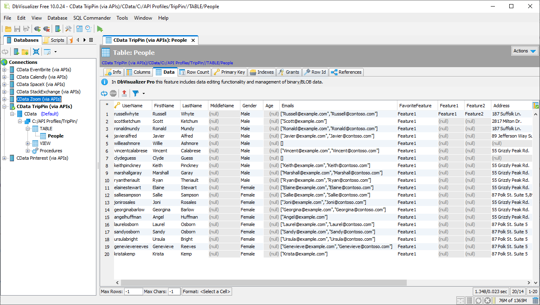Viewport: 540px width, 305px height.
Task: Click the Create Folder icon in Databases panel
Action: (25, 52)
